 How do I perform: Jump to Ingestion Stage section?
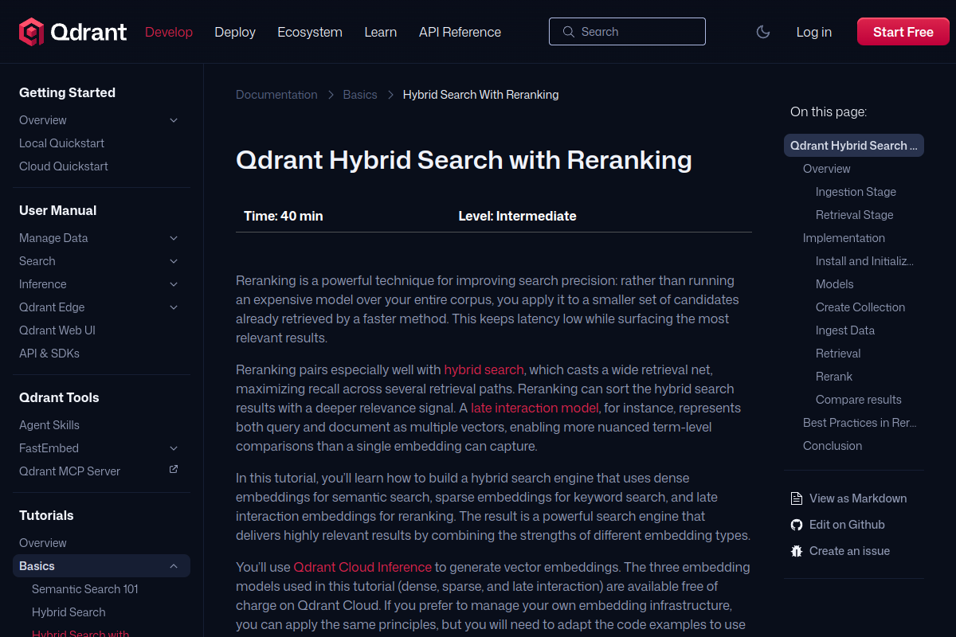click(856, 192)
